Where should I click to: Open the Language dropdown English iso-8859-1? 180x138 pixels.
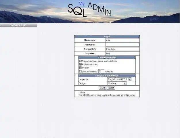(120, 79)
